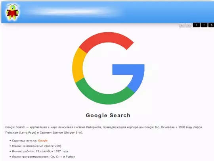This screenshot has height=161, width=214.
Task: Click the gray down-arrow button
Action: pyautogui.click(x=189, y=25)
